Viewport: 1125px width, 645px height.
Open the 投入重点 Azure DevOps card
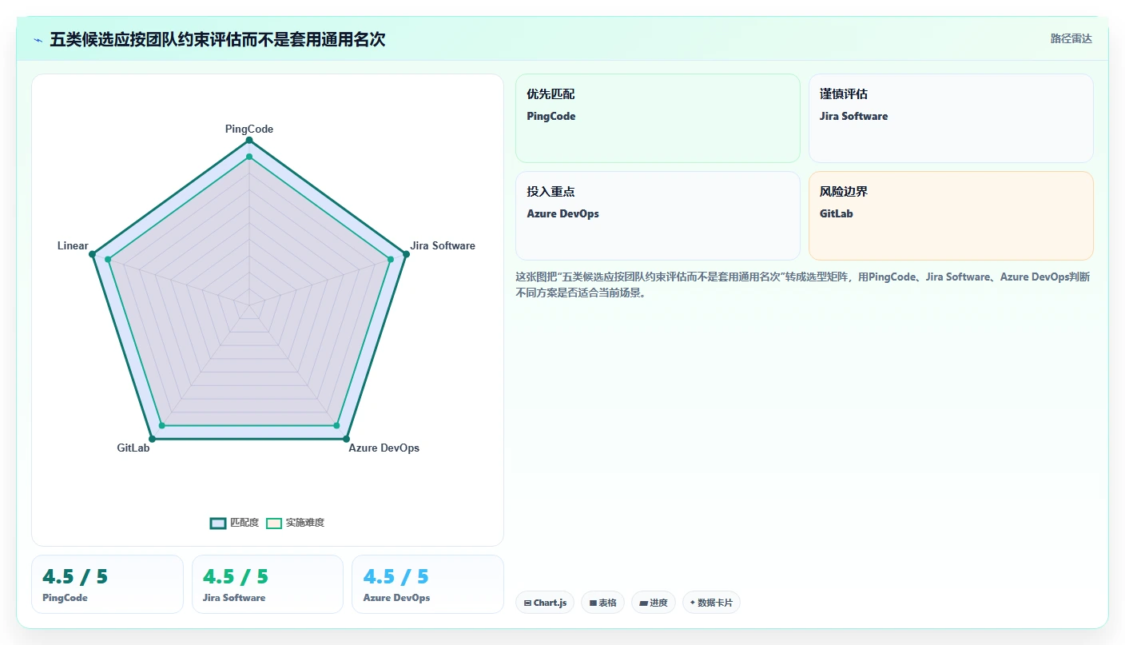tap(658, 216)
